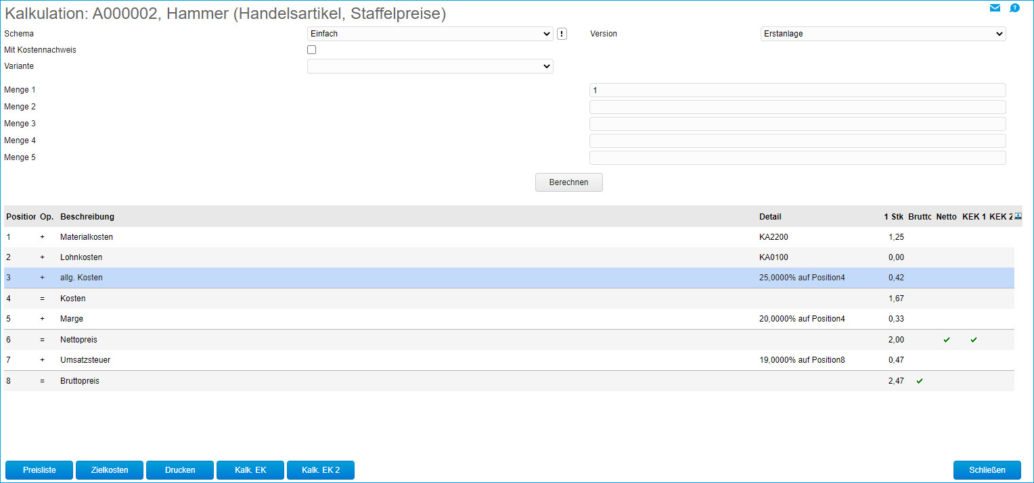Image resolution: width=1034 pixels, height=483 pixels.
Task: Click the 19,0000% auf Position8 cell
Action: [x=802, y=360]
